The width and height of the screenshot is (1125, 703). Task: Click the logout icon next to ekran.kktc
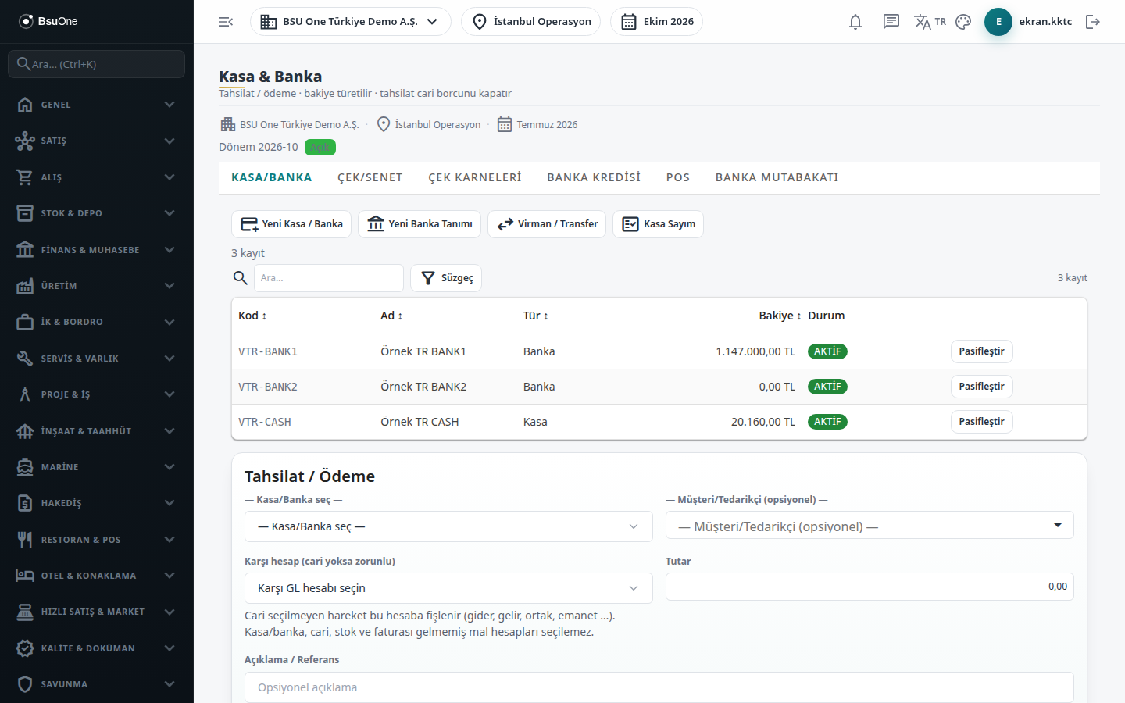tap(1093, 22)
